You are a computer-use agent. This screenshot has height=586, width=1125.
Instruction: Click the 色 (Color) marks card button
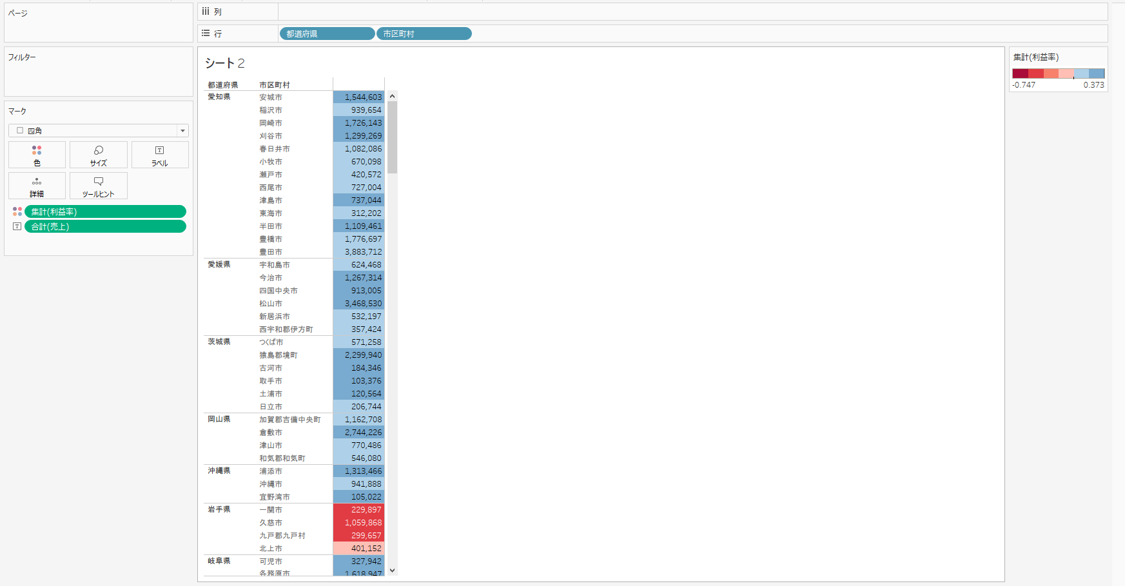pyautogui.click(x=37, y=155)
